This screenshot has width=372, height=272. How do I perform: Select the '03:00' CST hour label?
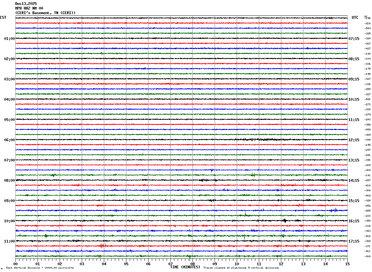click(10, 79)
